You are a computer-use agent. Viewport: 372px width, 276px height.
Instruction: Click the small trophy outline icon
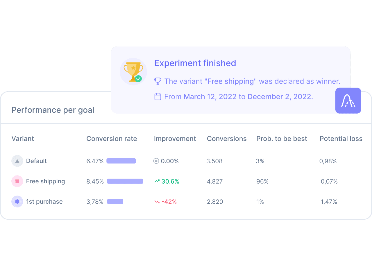pos(158,81)
